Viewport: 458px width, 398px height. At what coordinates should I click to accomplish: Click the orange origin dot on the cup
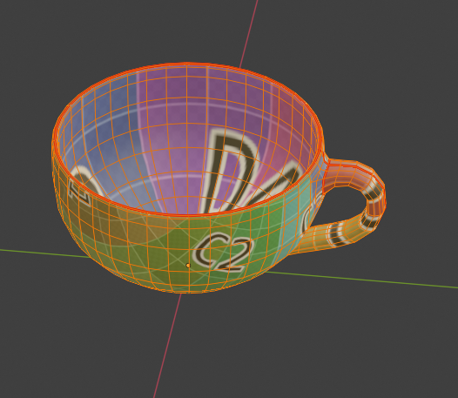tap(188, 266)
